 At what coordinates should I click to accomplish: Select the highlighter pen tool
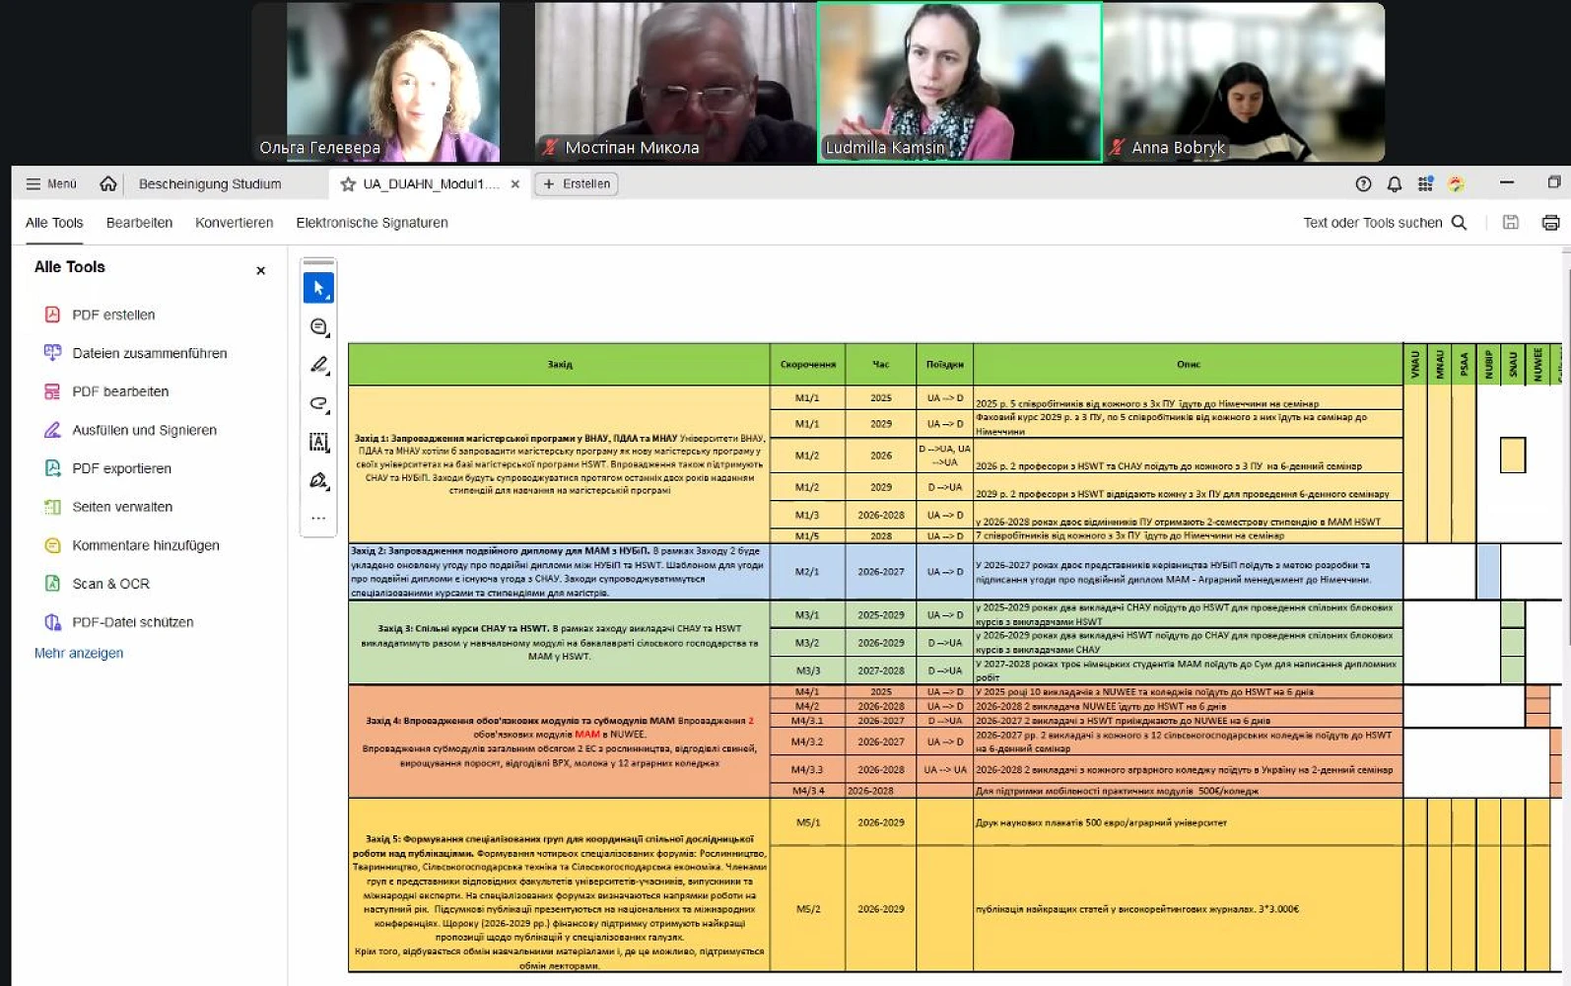pyautogui.click(x=318, y=365)
